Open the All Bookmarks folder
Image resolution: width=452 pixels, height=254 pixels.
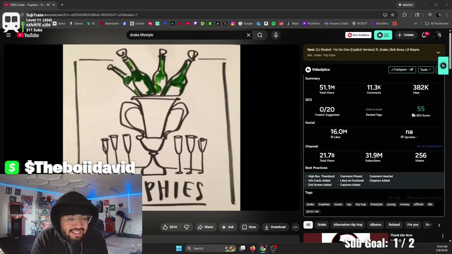point(437,24)
